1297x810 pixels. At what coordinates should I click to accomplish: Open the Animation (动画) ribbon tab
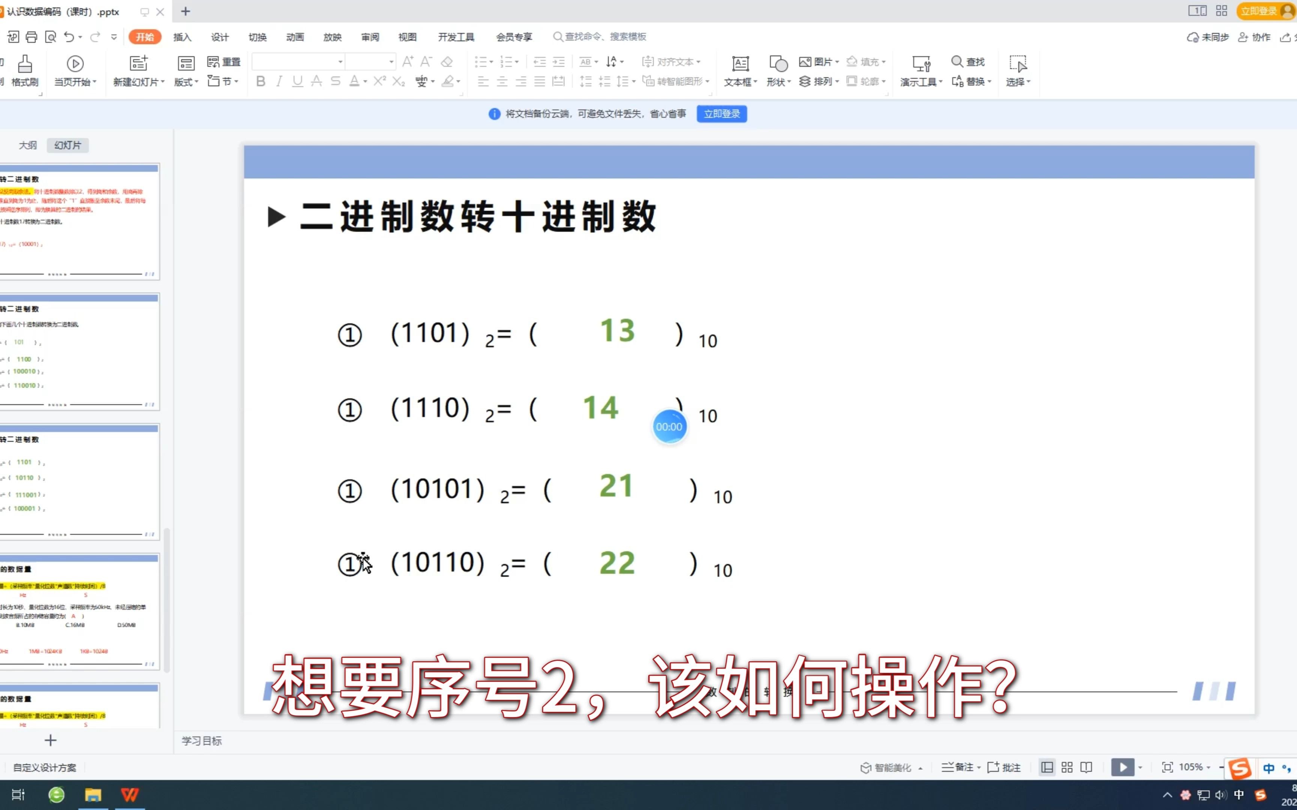(295, 37)
